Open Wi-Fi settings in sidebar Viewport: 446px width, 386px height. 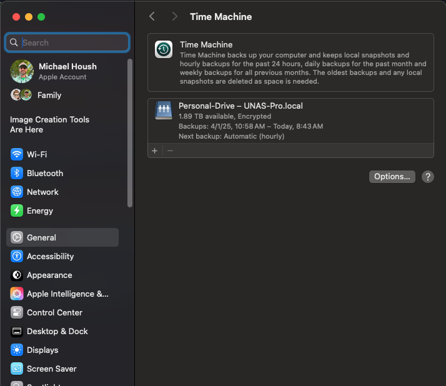pyautogui.click(x=37, y=154)
